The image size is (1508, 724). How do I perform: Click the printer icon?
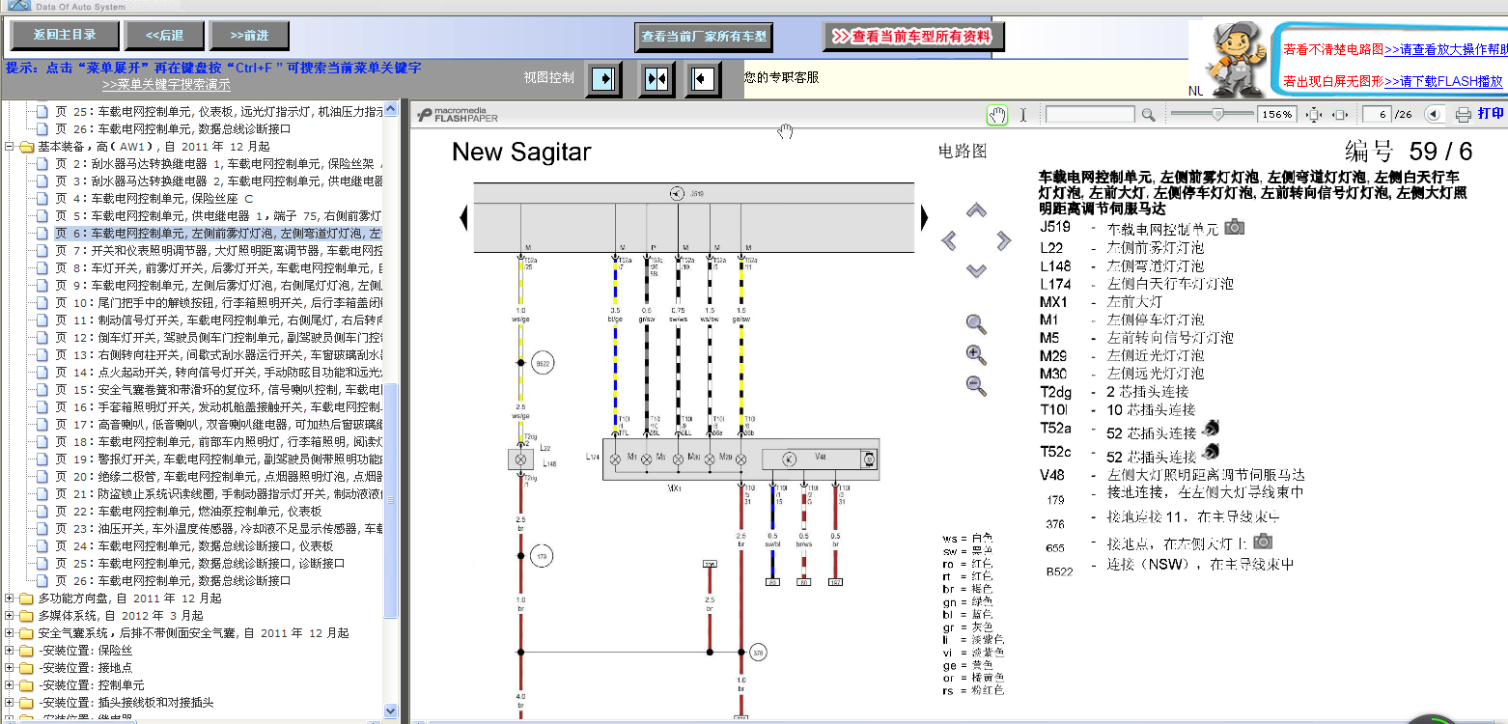1464,115
